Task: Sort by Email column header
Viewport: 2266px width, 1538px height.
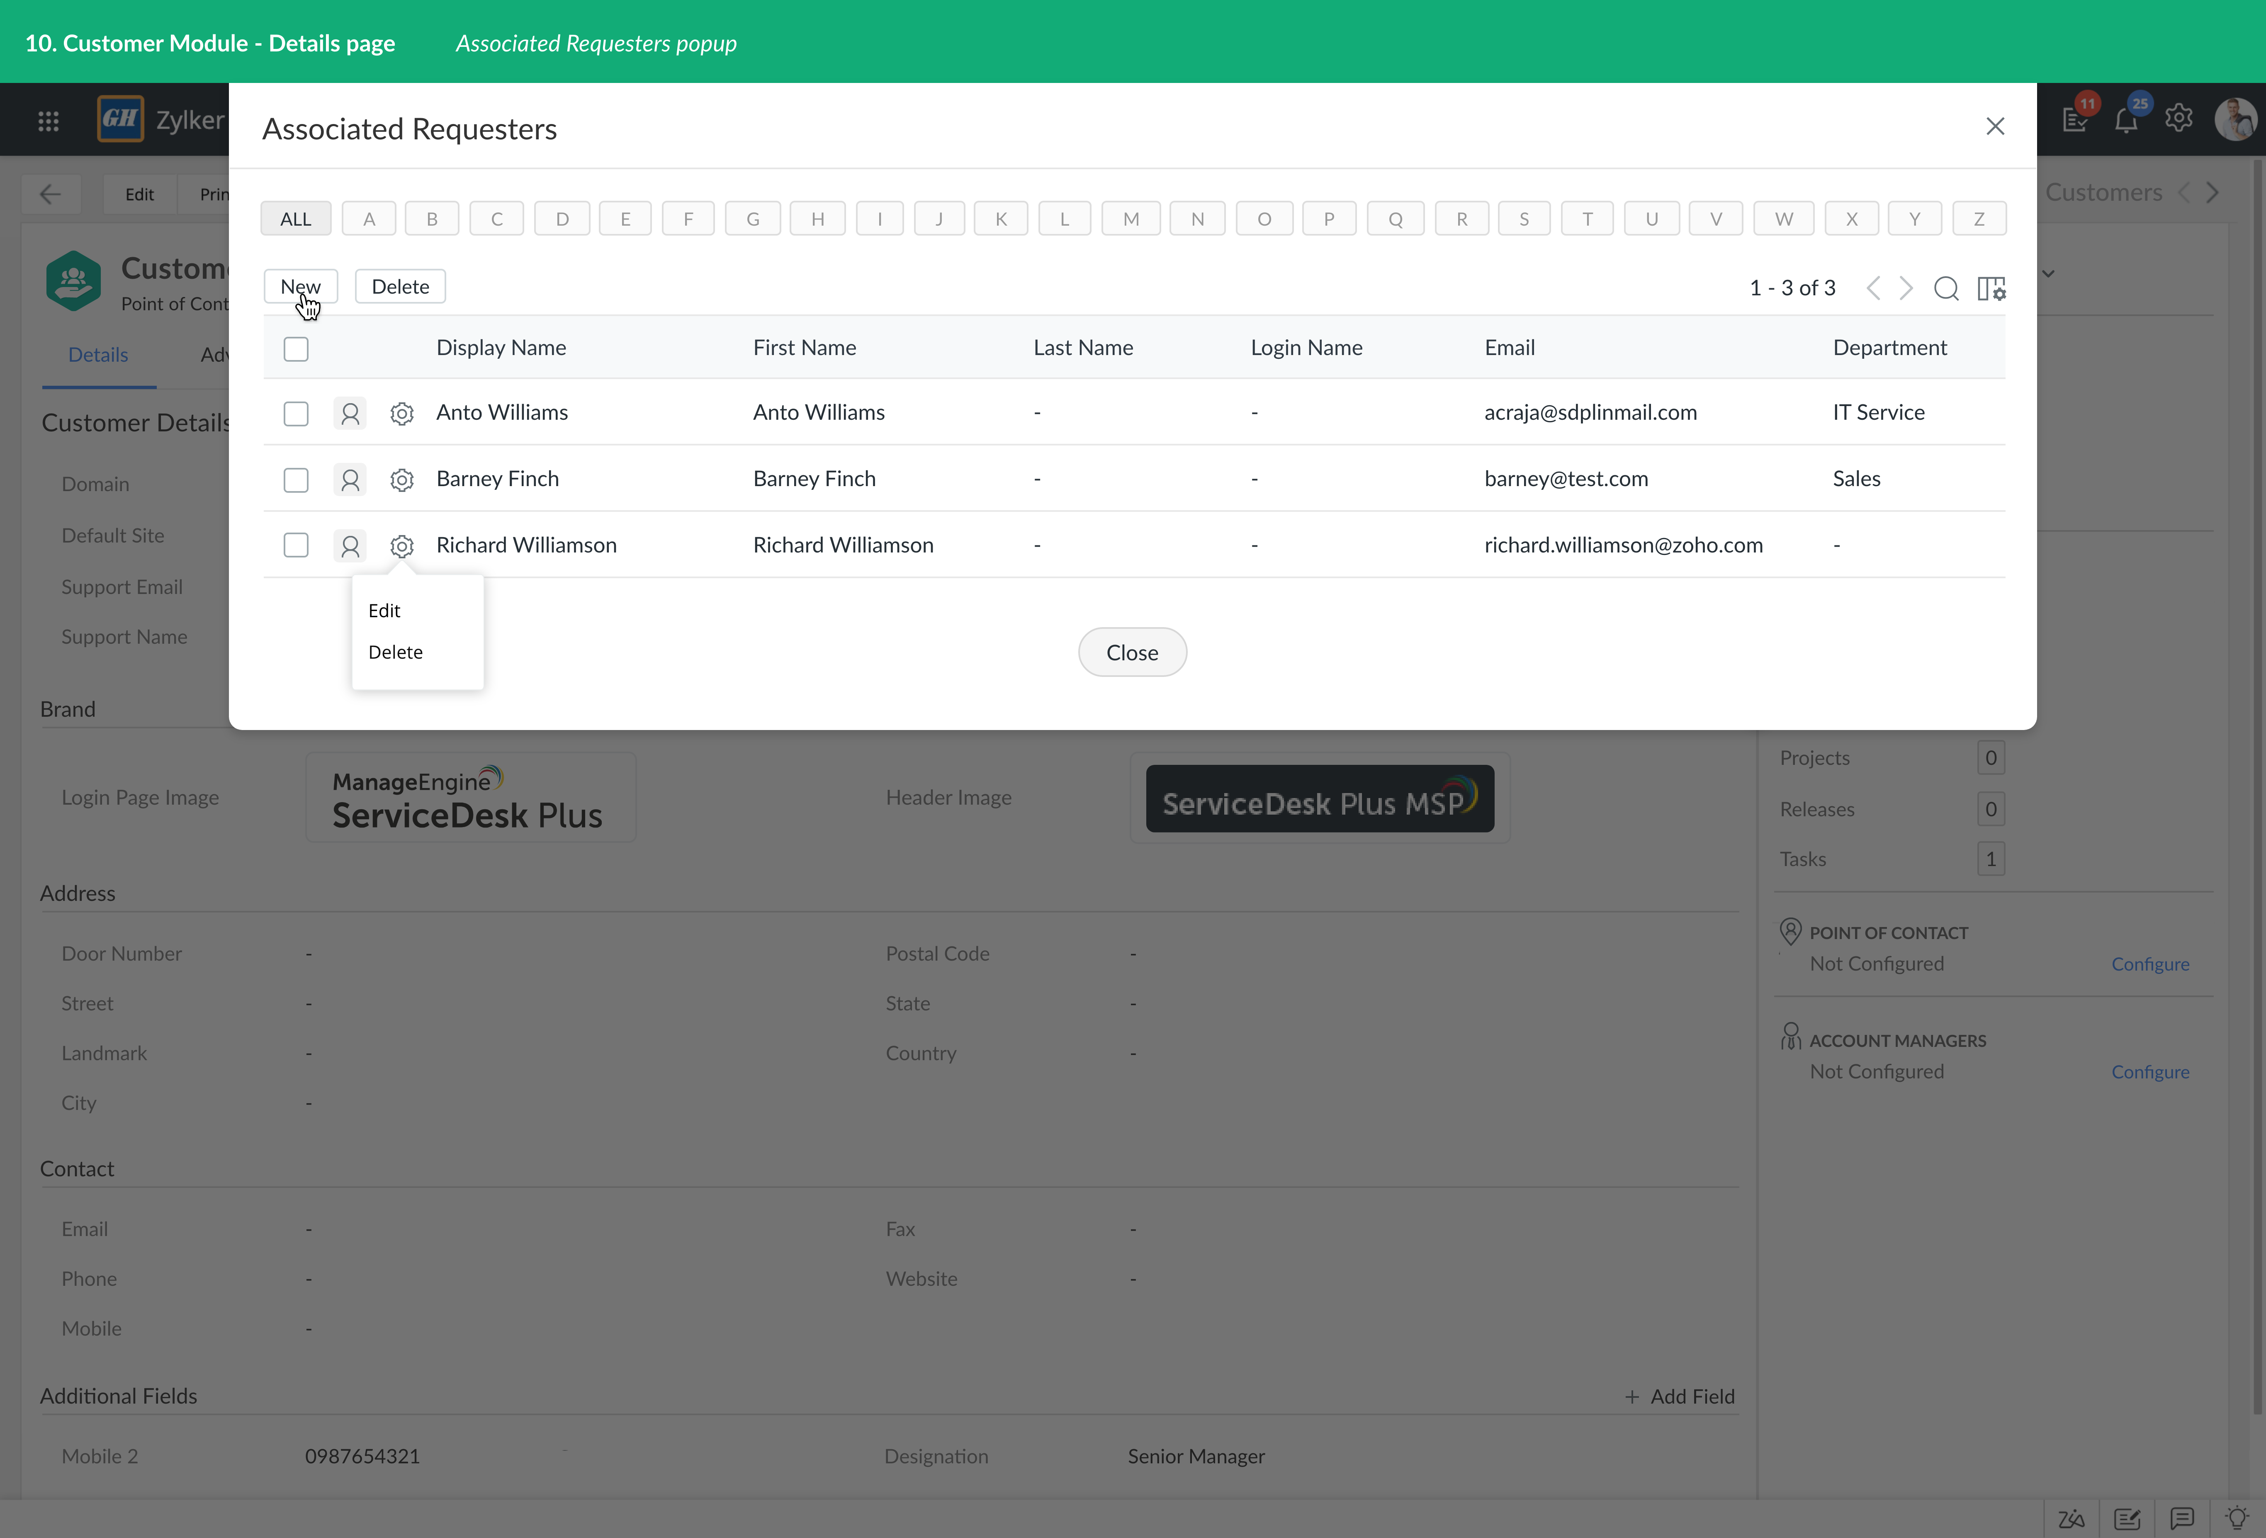Action: click(1510, 347)
